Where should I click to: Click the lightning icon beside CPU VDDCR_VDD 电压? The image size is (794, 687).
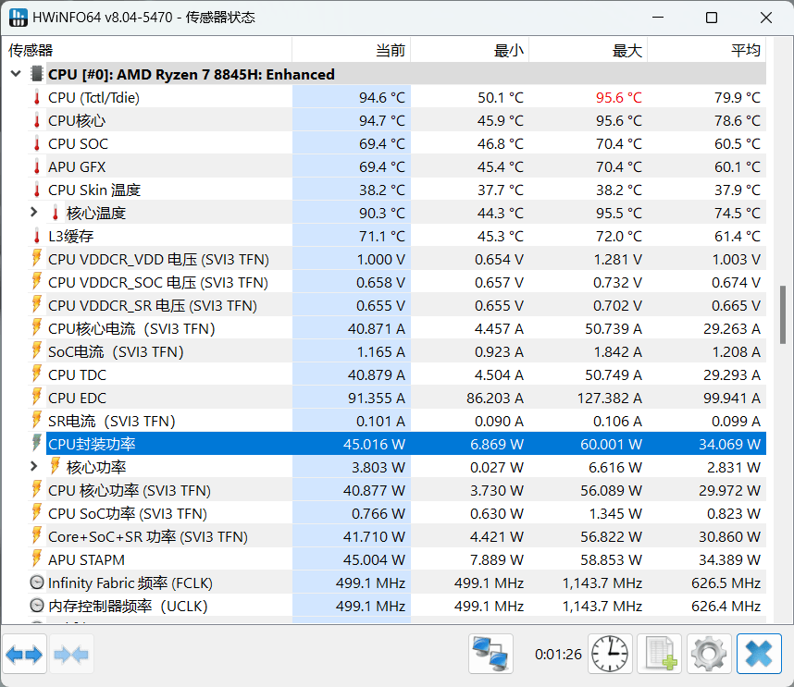[36, 259]
